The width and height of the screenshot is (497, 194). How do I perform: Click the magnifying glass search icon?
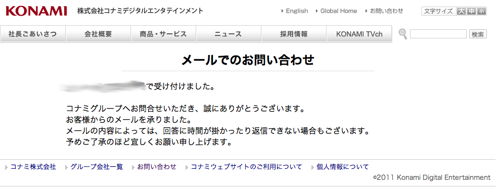pyautogui.click(x=403, y=34)
